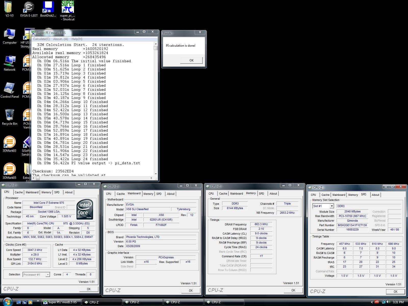The height and width of the screenshot is (306, 408).
Task: Click the Qimonda manufacturer field
Action: pos(352,221)
